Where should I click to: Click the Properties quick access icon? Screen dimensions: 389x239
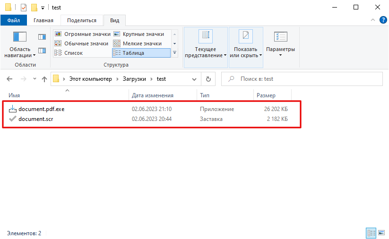click(24, 8)
